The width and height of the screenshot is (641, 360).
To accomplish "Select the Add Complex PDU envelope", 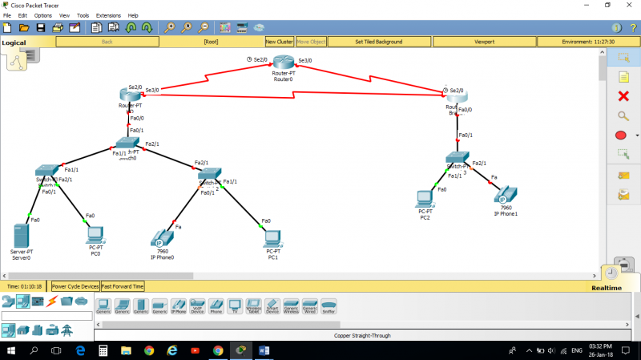I will (x=623, y=195).
